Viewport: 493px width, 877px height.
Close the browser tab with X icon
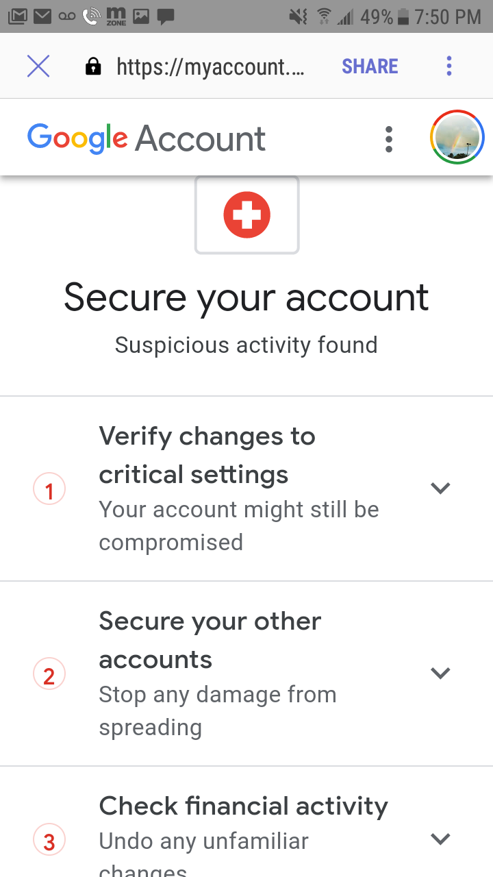coord(38,66)
